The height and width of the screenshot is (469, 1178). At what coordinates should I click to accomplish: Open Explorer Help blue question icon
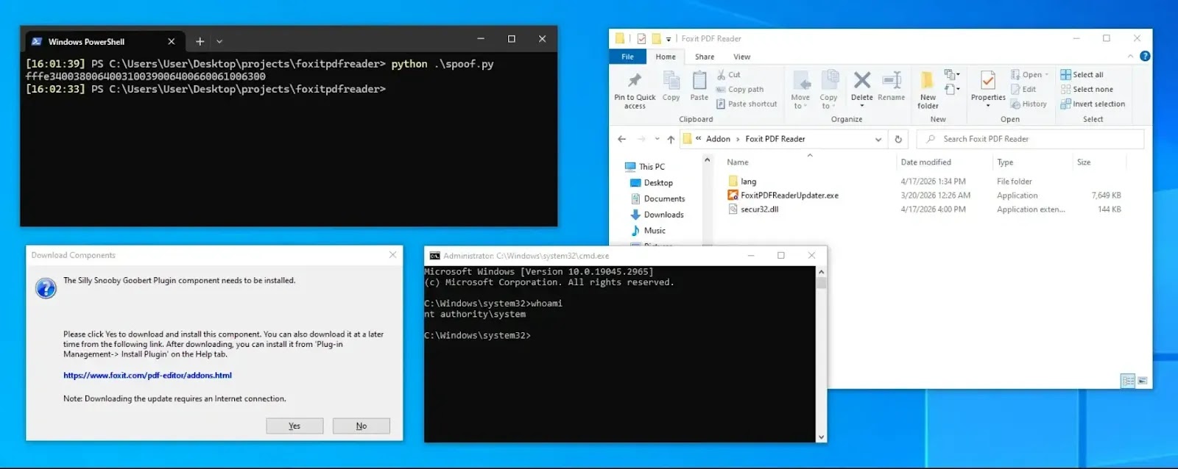(1145, 56)
